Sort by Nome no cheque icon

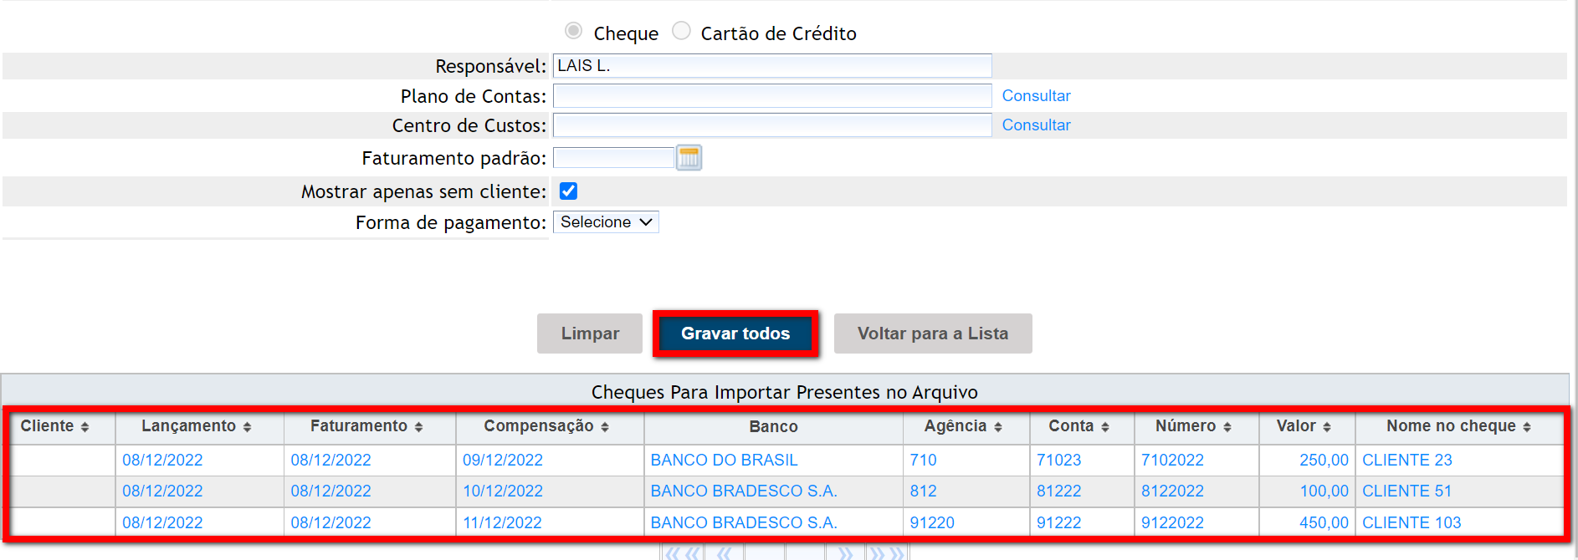1526,427
